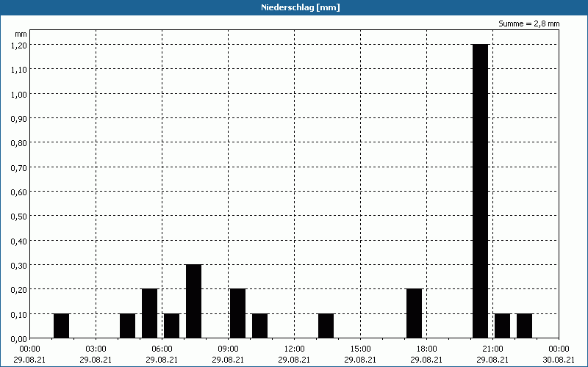The height and width of the screenshot is (367, 588).
Task: Select the 0,20 mm bar just before 06:00
Action: coord(150,313)
